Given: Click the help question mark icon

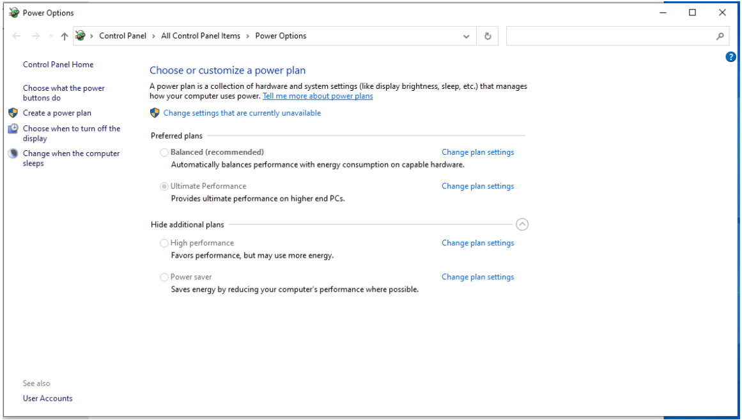Looking at the screenshot, I should tap(731, 57).
